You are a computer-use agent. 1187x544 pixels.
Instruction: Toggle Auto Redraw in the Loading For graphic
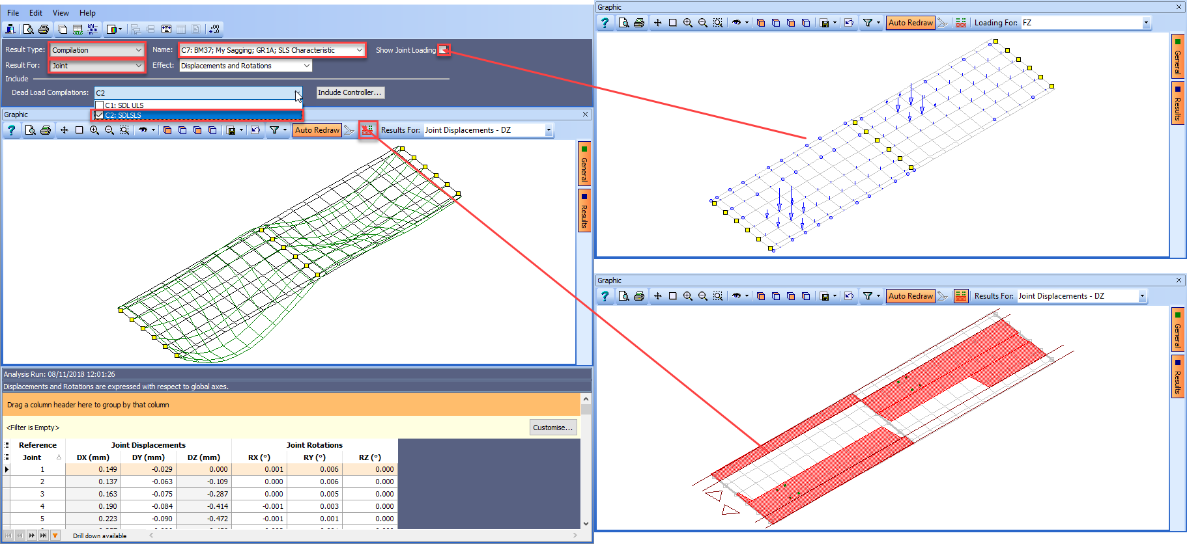pos(911,23)
